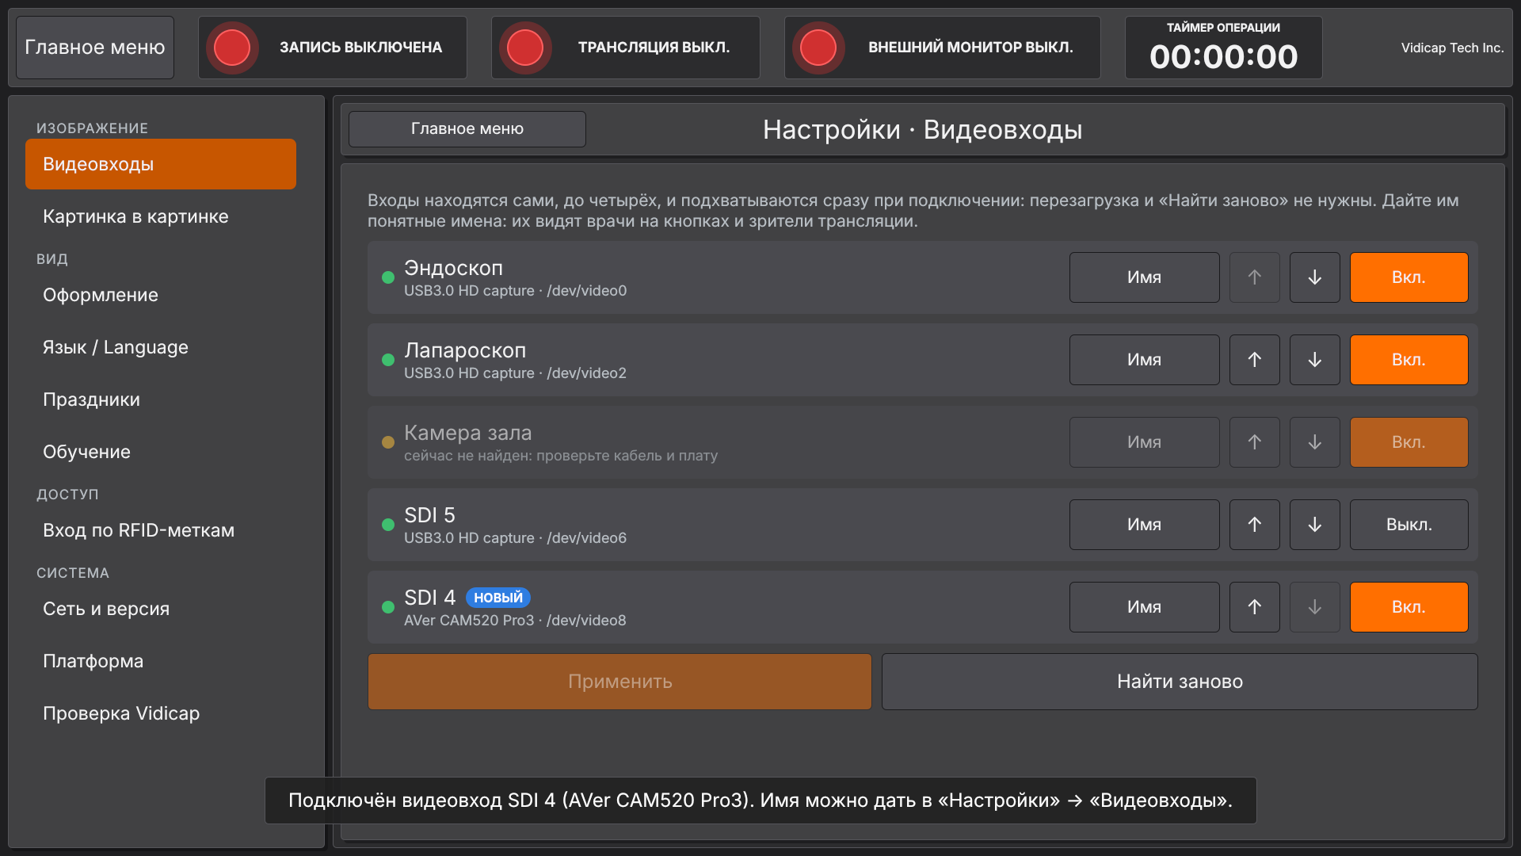Open Вход по RFID-меткам section

click(x=161, y=530)
